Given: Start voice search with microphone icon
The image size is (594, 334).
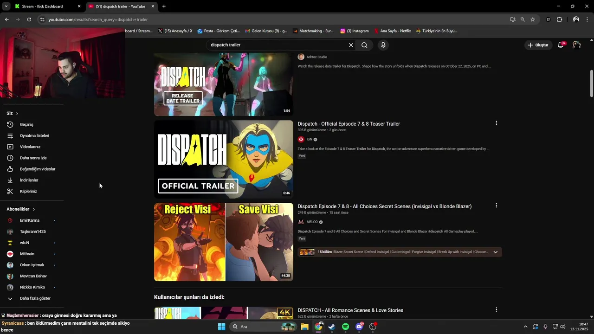Looking at the screenshot, I should pyautogui.click(x=383, y=45).
